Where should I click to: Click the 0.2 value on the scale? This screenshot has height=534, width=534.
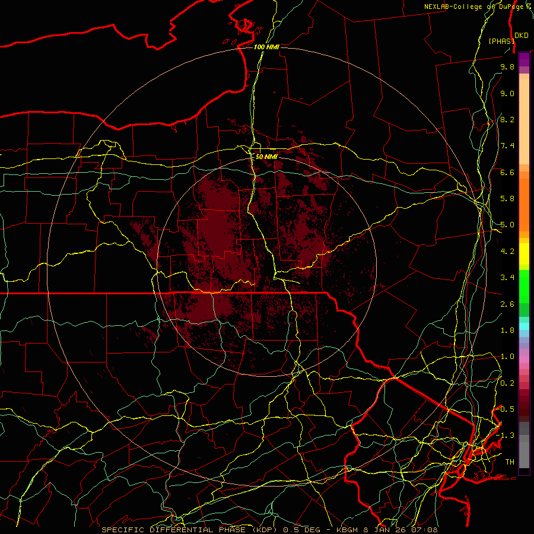point(507,383)
